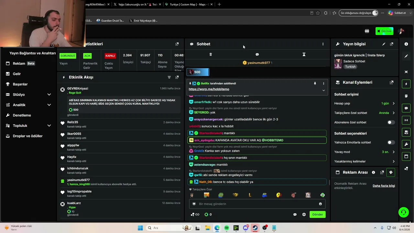Send message with the Gönder button
The image size is (414, 233).
tap(318, 215)
